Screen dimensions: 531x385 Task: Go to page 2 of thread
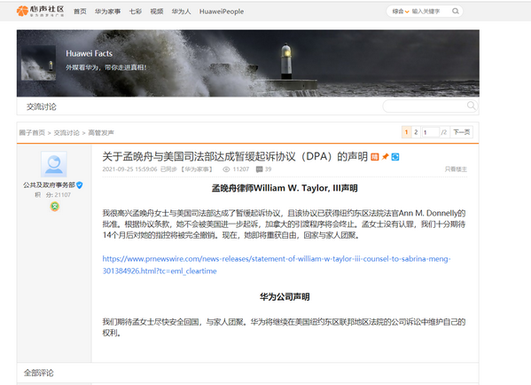click(416, 132)
